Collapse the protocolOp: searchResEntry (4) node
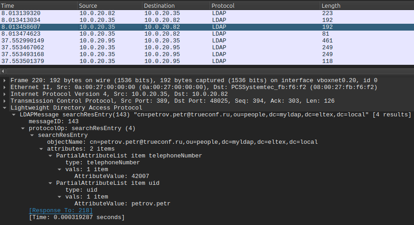The image size is (414, 225). point(23,128)
